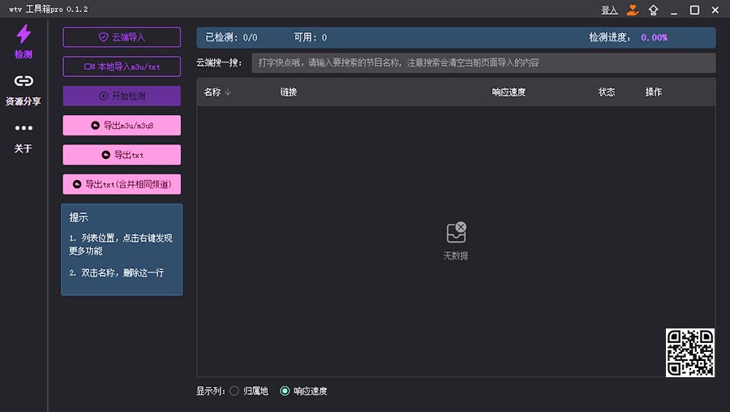The width and height of the screenshot is (730, 412).
Task: Click the 登入 login link
Action: click(x=609, y=10)
